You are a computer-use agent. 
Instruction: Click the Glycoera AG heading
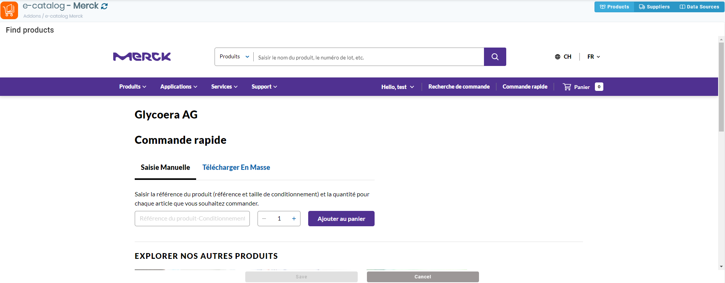[x=166, y=115]
